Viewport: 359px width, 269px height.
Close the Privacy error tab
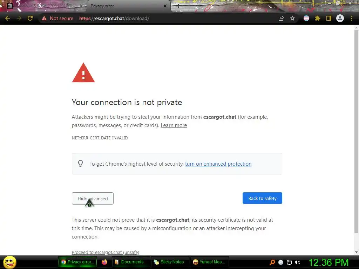point(165,6)
